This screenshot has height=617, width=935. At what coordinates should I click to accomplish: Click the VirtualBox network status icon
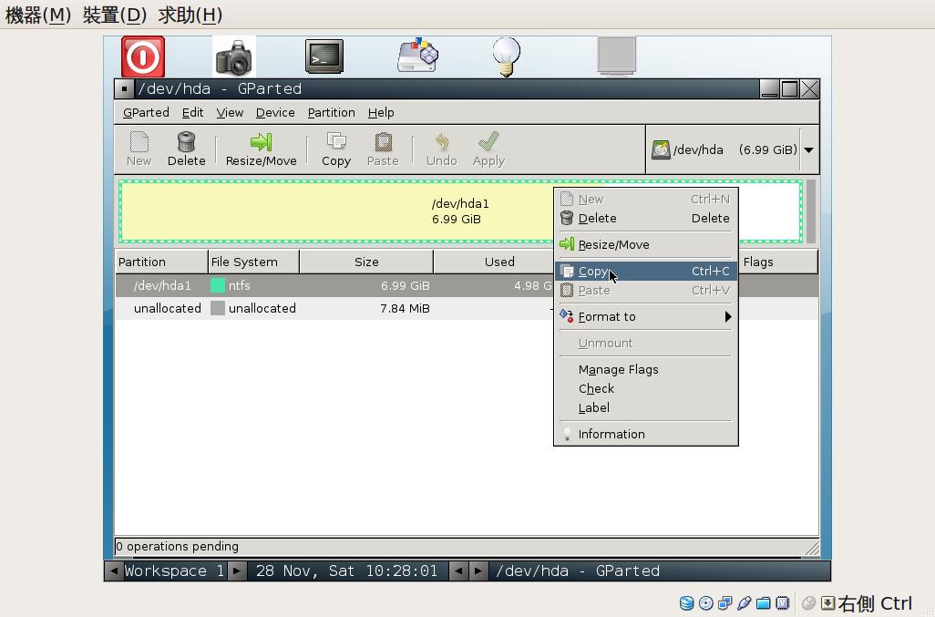725,603
